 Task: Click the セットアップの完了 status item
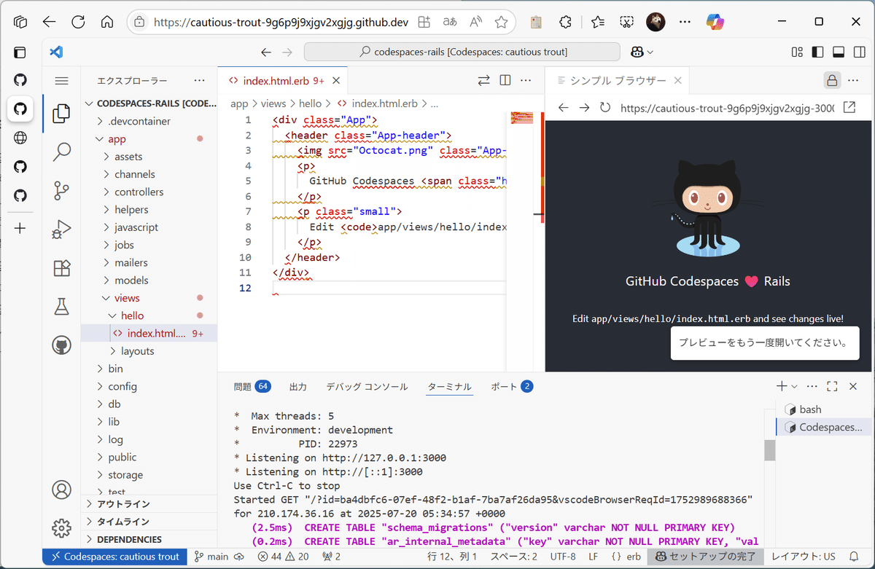click(706, 557)
